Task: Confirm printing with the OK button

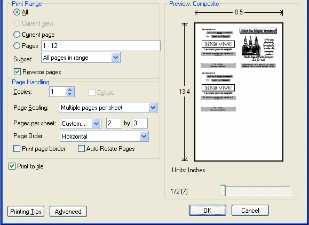Action: 208,210
